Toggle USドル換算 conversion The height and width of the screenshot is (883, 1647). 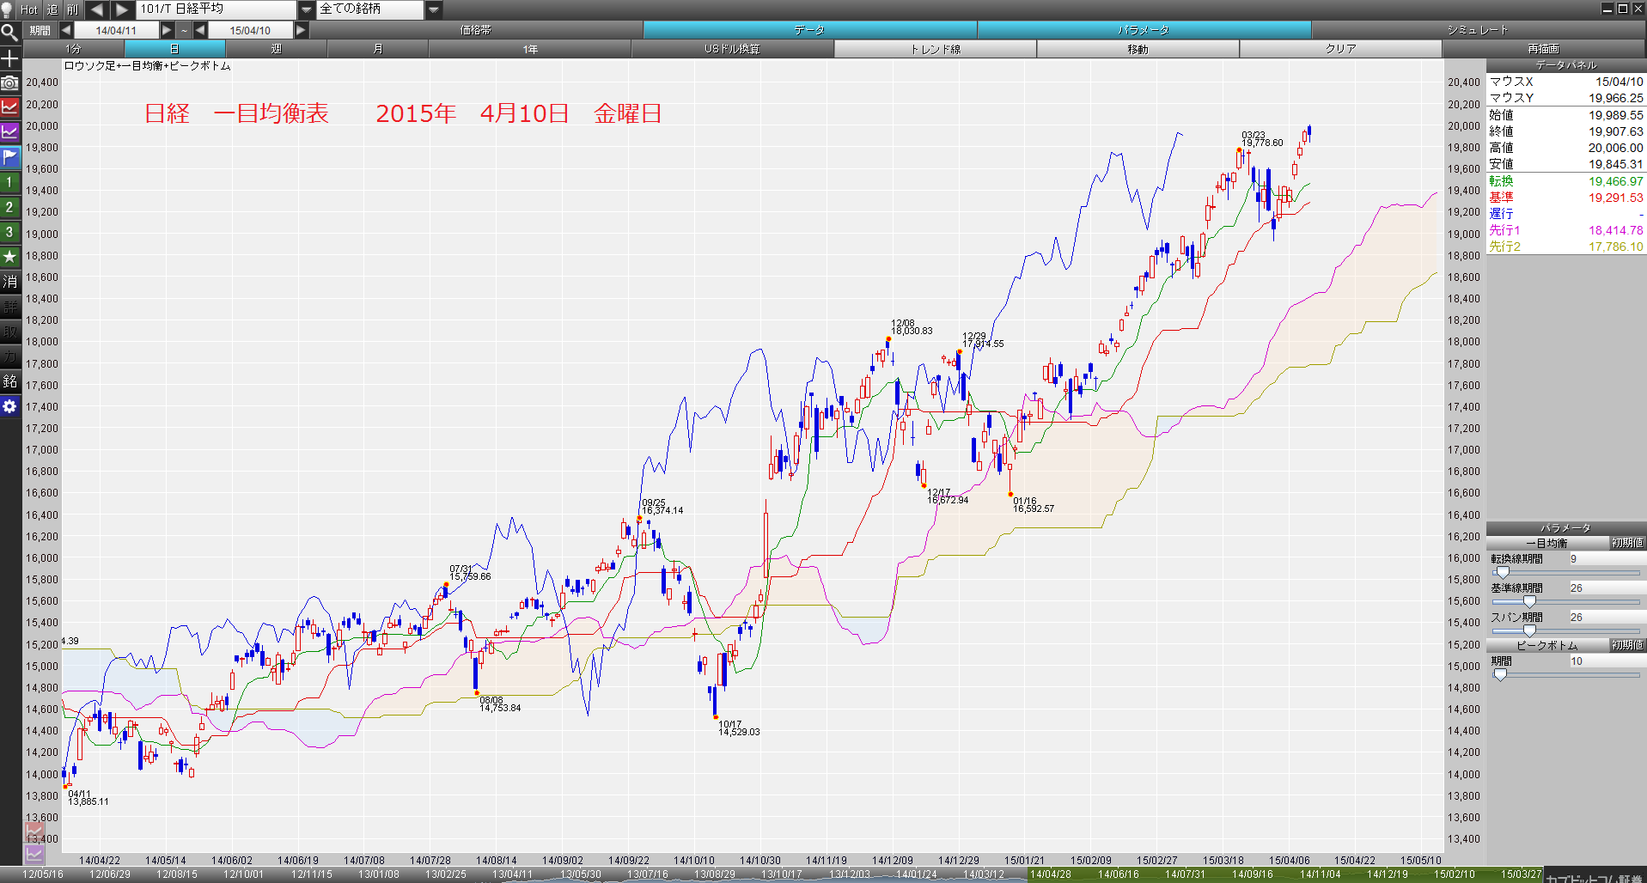[732, 49]
